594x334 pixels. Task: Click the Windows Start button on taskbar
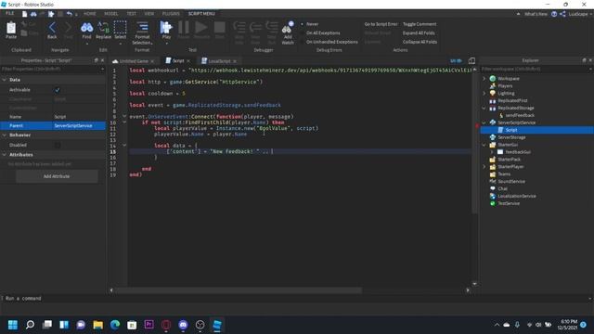(13, 325)
